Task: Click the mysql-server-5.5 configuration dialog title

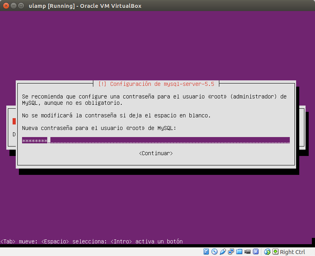Action: click(x=157, y=83)
